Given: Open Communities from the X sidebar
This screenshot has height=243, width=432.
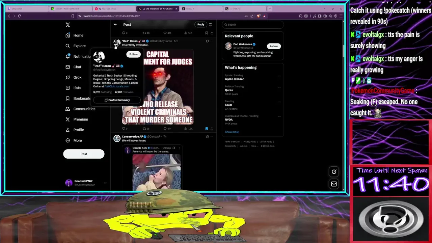Looking at the screenshot, I should [80, 109].
